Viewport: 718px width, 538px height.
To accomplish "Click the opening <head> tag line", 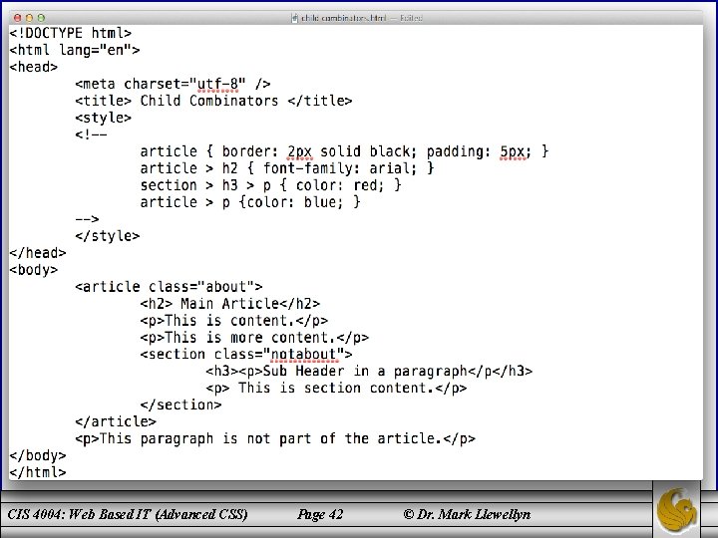I will point(34,67).
